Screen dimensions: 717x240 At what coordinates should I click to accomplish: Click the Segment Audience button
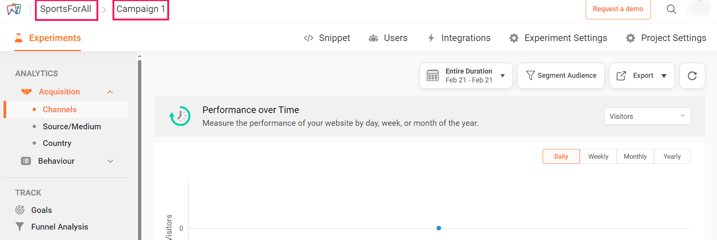click(561, 76)
